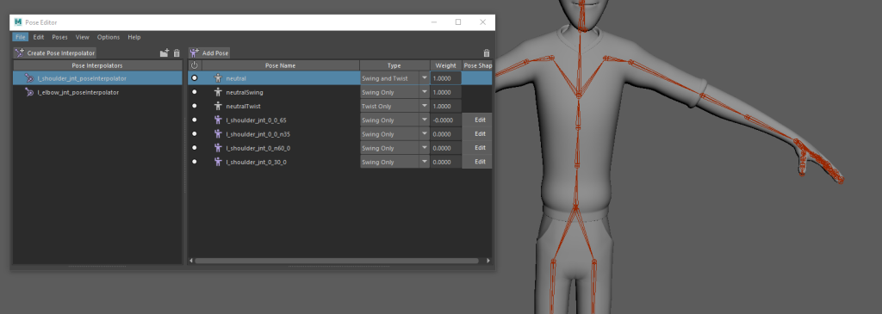Click trash icon above the pose list
The height and width of the screenshot is (314, 882).
[x=487, y=52]
